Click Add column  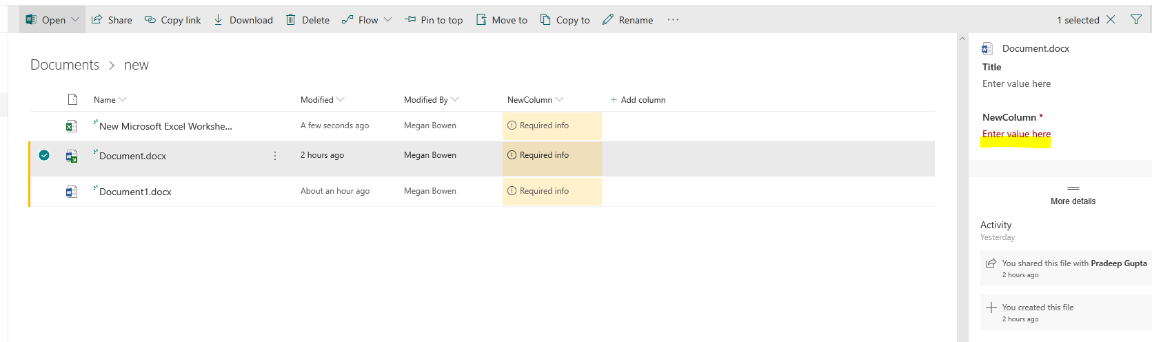(x=638, y=100)
